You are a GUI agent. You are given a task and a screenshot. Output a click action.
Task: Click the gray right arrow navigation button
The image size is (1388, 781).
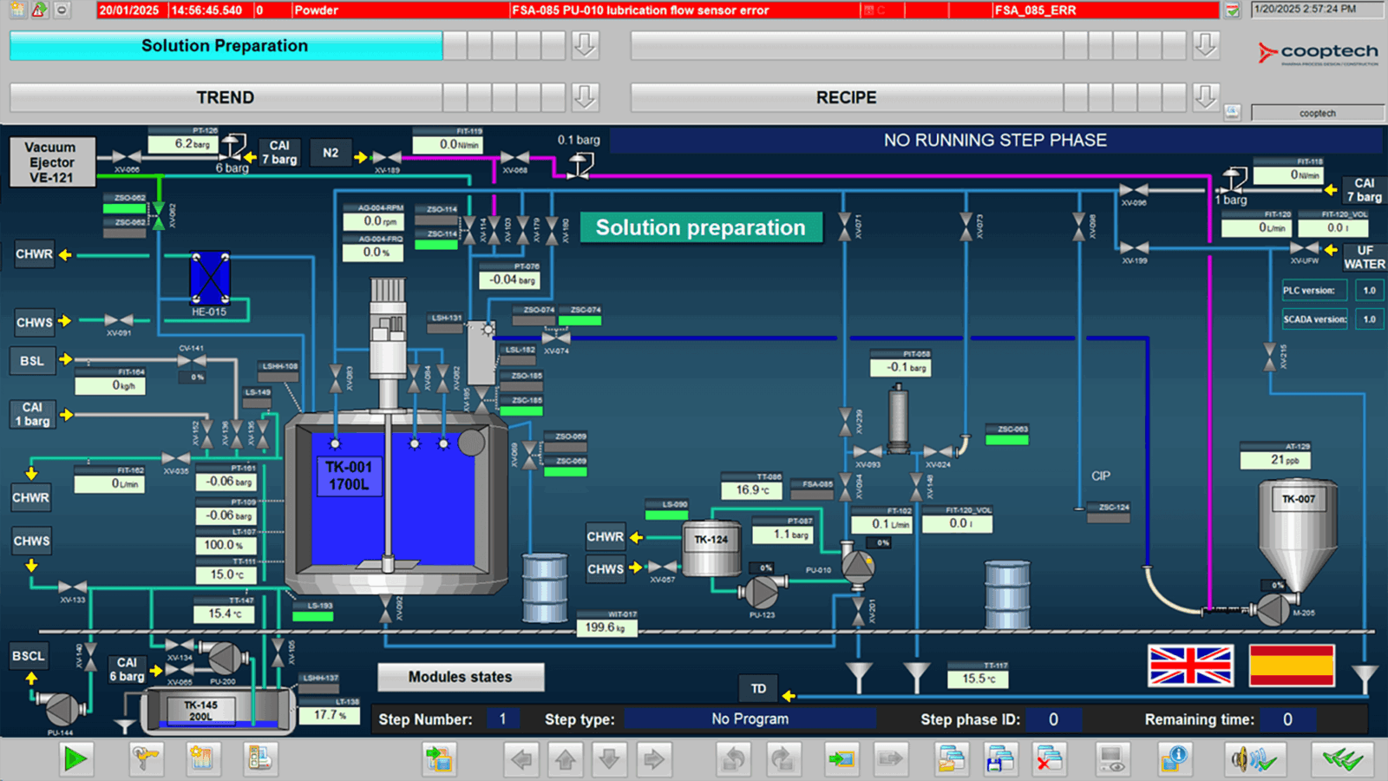[653, 759]
